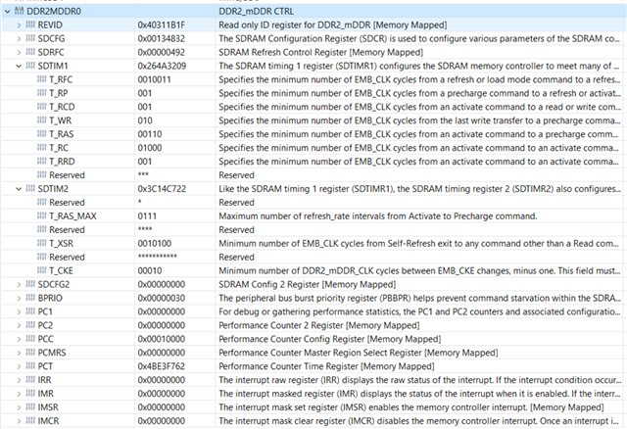Expand the PCT register
The height and width of the screenshot is (429, 627).
pyautogui.click(x=19, y=366)
